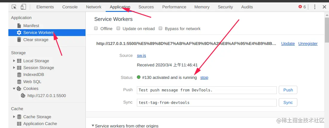Click the Cache Storage database icon
Image resolution: width=329 pixels, height=128 pixels.
pos(19,117)
